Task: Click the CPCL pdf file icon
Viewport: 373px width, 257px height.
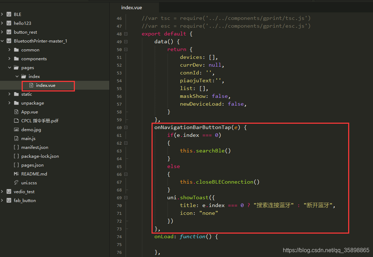Action: click(x=16, y=121)
